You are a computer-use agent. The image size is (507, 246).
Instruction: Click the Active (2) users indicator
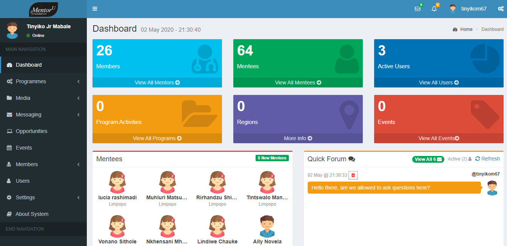(x=459, y=159)
